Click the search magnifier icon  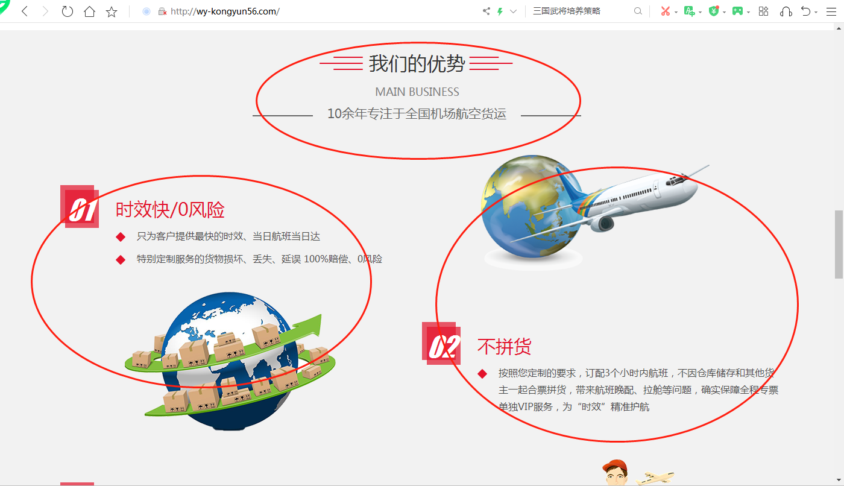(x=638, y=11)
